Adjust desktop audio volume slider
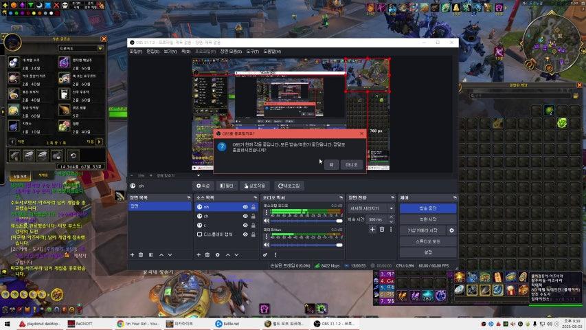 click(306, 221)
